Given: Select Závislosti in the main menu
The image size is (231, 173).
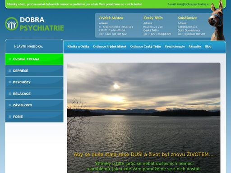Looking at the screenshot, I should coord(34,105).
